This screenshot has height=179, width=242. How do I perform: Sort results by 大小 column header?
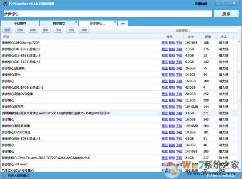coord(190,37)
